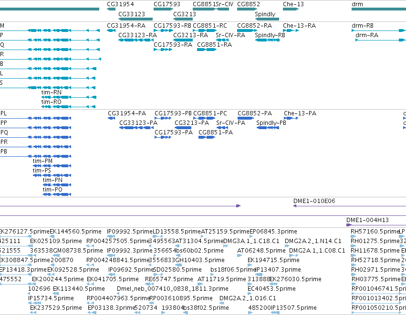Select the CG8852-RA transcript
The width and height of the screenshot is (406, 315).
(247, 30)
